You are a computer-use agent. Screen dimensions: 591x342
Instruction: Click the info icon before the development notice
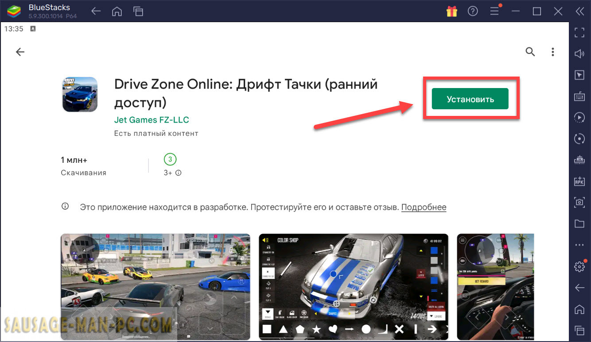pyautogui.click(x=65, y=207)
